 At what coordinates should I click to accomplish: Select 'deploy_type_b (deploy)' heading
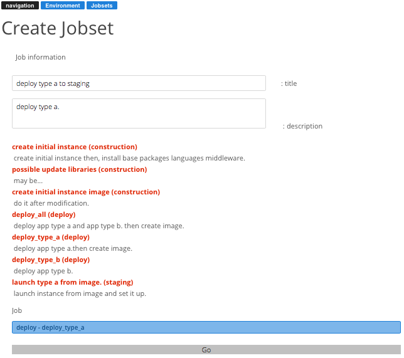51,260
